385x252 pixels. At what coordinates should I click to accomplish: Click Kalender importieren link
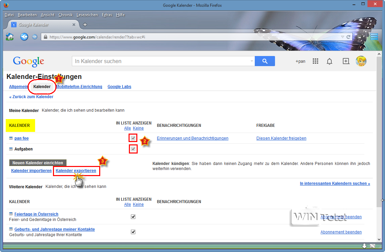click(31, 171)
